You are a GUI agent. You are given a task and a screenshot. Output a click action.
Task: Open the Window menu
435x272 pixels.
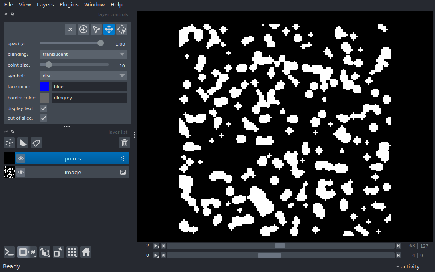click(94, 5)
